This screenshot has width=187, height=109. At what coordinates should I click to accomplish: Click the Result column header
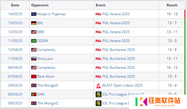click(x=172, y=5)
